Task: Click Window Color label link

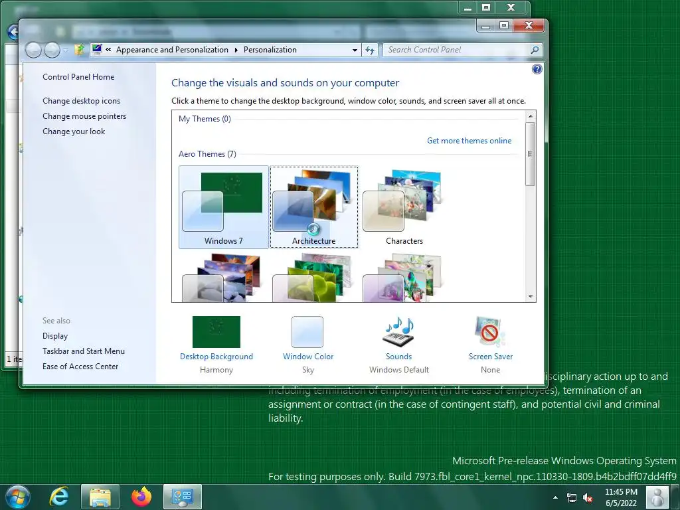Action: 308,357
